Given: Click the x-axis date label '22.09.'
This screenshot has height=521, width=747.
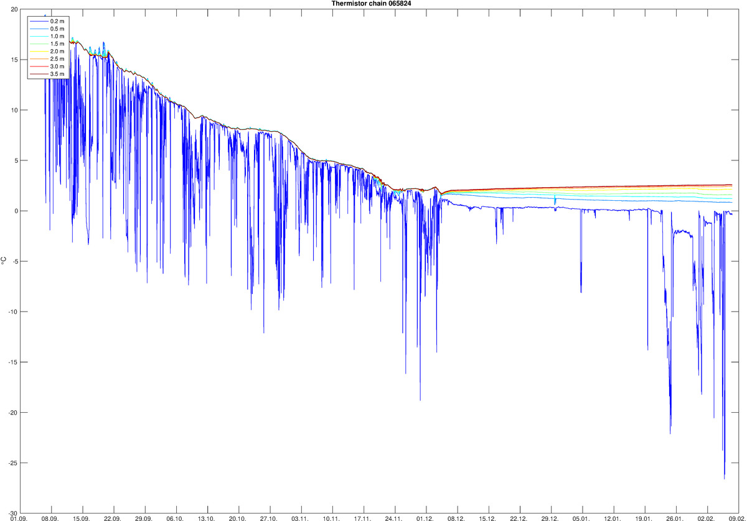Looking at the screenshot, I should tap(112, 518).
